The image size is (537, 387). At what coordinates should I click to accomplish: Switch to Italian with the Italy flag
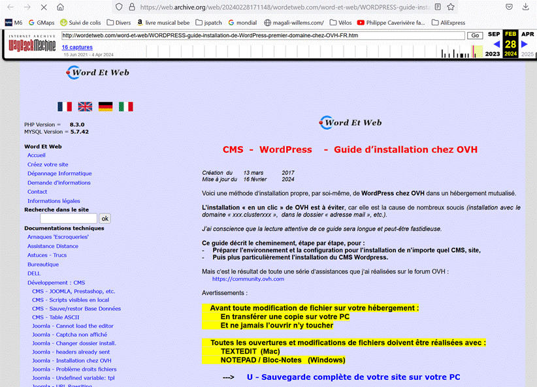[x=125, y=107]
